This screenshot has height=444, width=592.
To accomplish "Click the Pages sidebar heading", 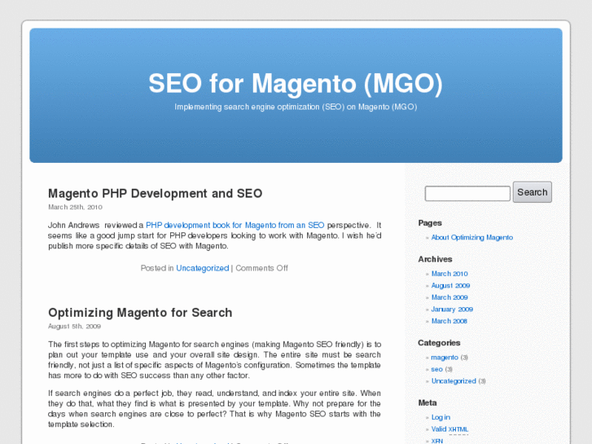I will (430, 223).
